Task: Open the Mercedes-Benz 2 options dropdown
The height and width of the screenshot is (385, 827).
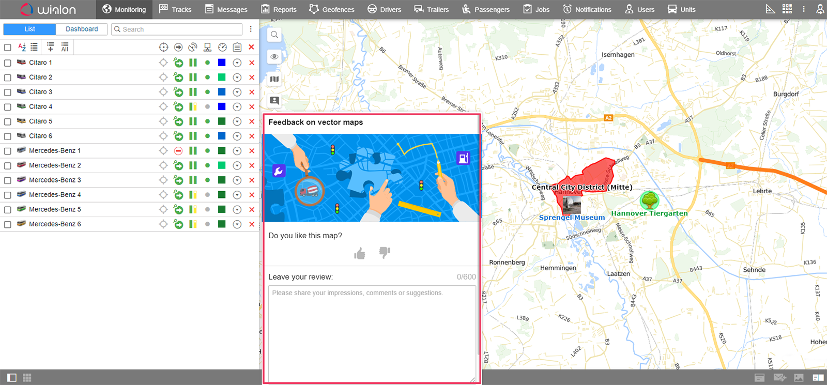Action: coord(237,165)
